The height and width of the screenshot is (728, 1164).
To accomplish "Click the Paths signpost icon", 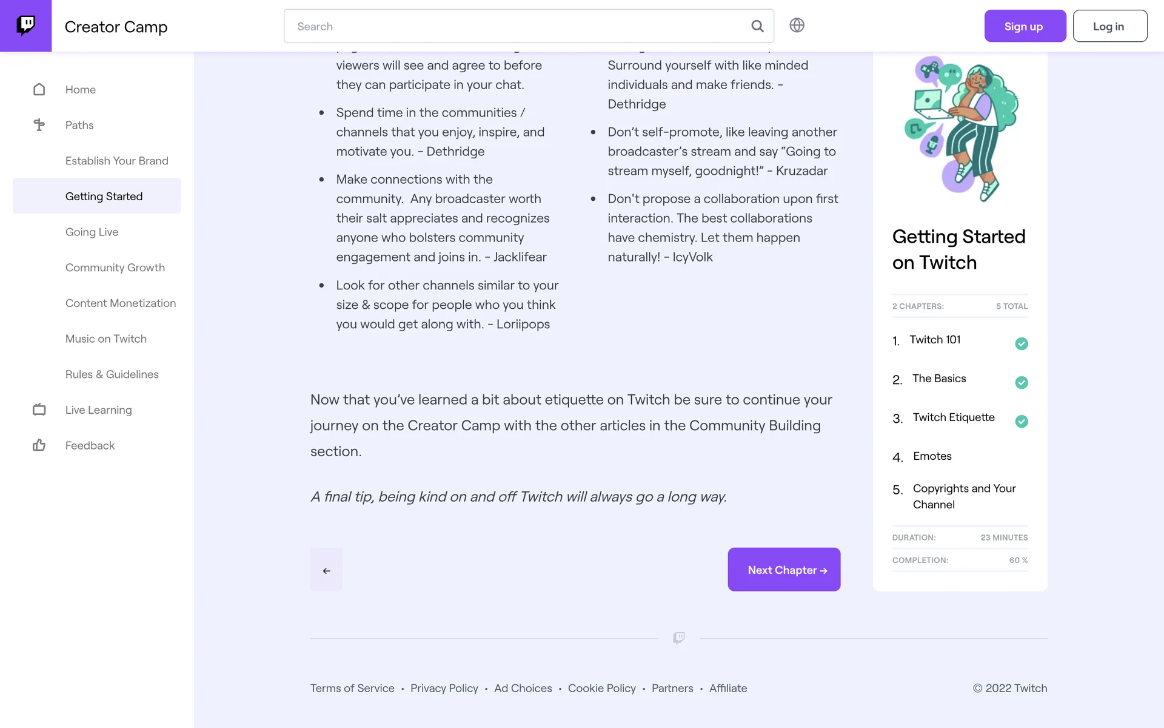I will (x=39, y=125).
